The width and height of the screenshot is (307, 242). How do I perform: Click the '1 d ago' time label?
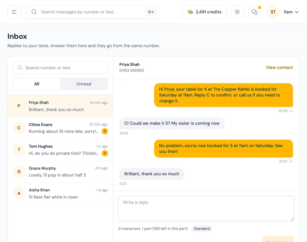tap(102, 190)
